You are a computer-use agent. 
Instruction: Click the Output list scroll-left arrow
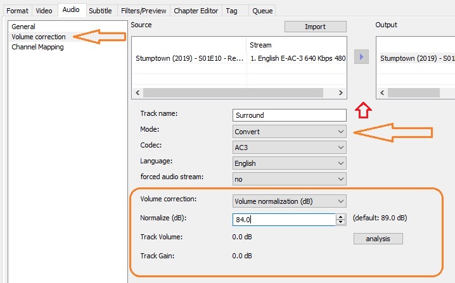382,93
